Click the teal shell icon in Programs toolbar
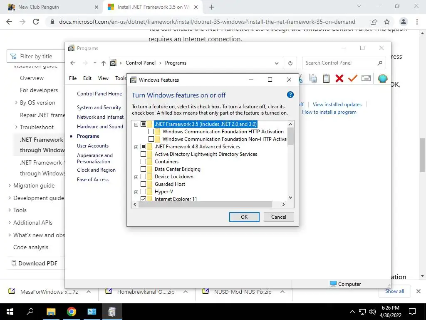Viewport: 426px width, 320px height. (x=383, y=78)
